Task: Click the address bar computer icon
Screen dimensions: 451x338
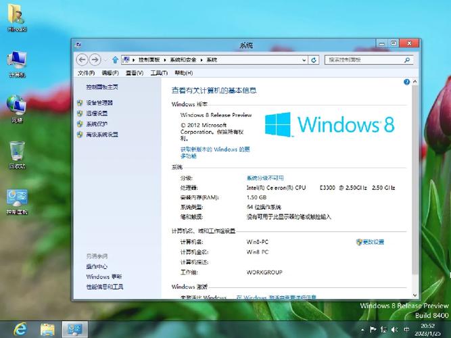Action: [126, 60]
